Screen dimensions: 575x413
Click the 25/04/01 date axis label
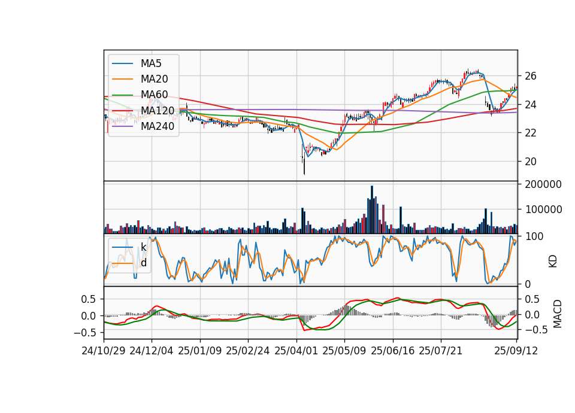point(296,351)
